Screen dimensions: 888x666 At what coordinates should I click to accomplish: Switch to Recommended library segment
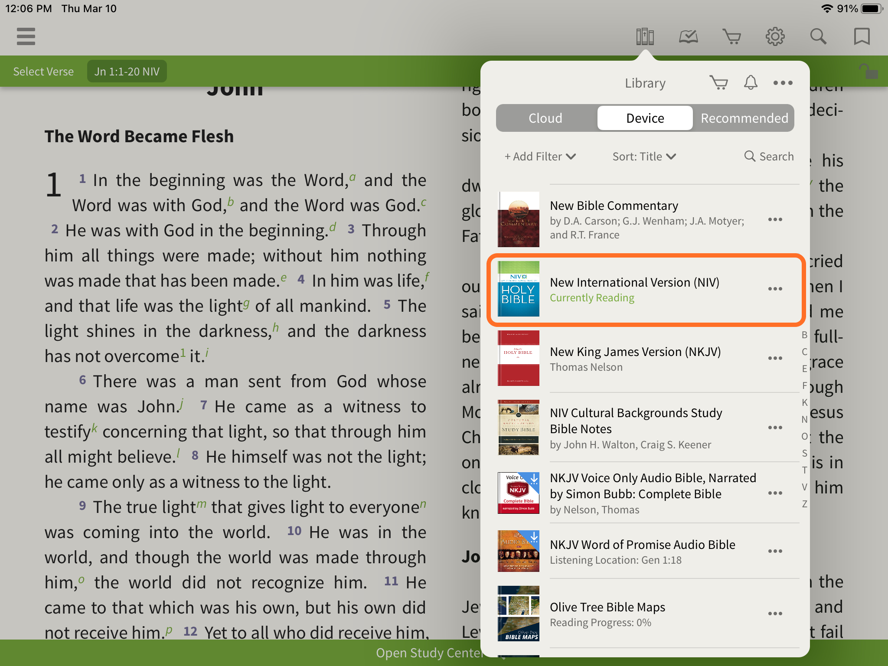coord(744,118)
